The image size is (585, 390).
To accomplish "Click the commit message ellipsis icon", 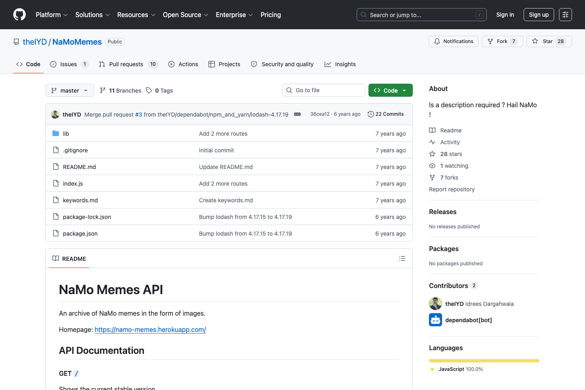I will (x=297, y=114).
